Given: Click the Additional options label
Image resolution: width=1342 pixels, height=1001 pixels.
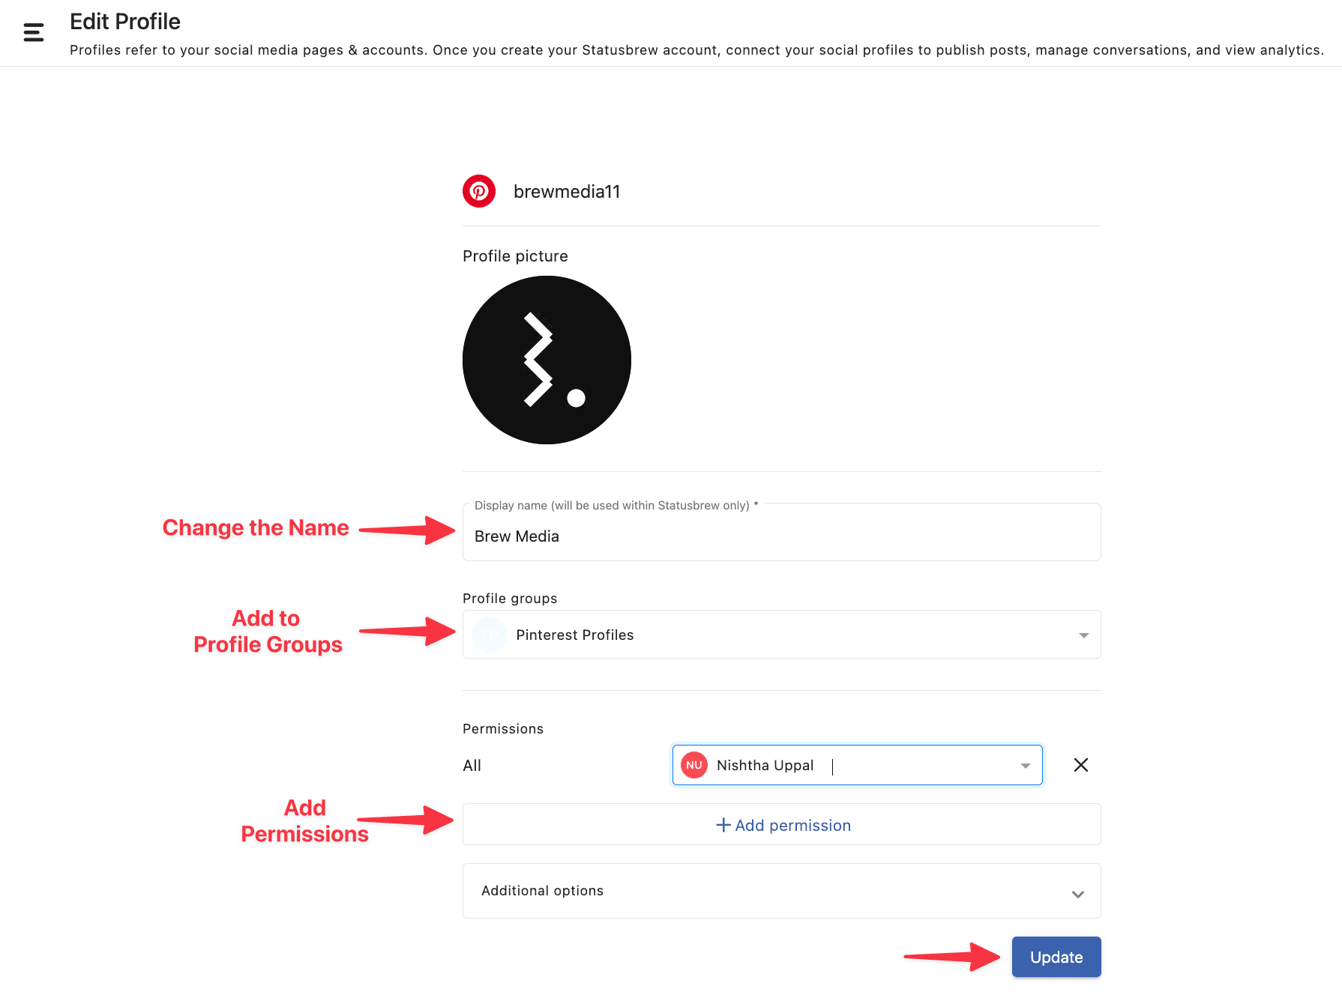Looking at the screenshot, I should [542, 891].
